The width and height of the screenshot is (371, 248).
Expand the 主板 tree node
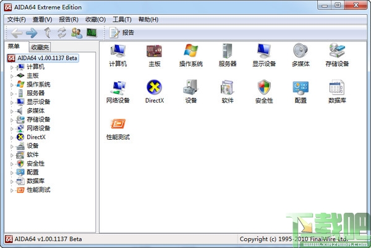click(x=12, y=76)
